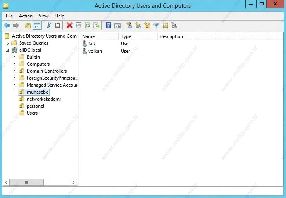The height and width of the screenshot is (198, 286).
Task: Expand Managed Service Accounts container
Action: coord(15,85)
